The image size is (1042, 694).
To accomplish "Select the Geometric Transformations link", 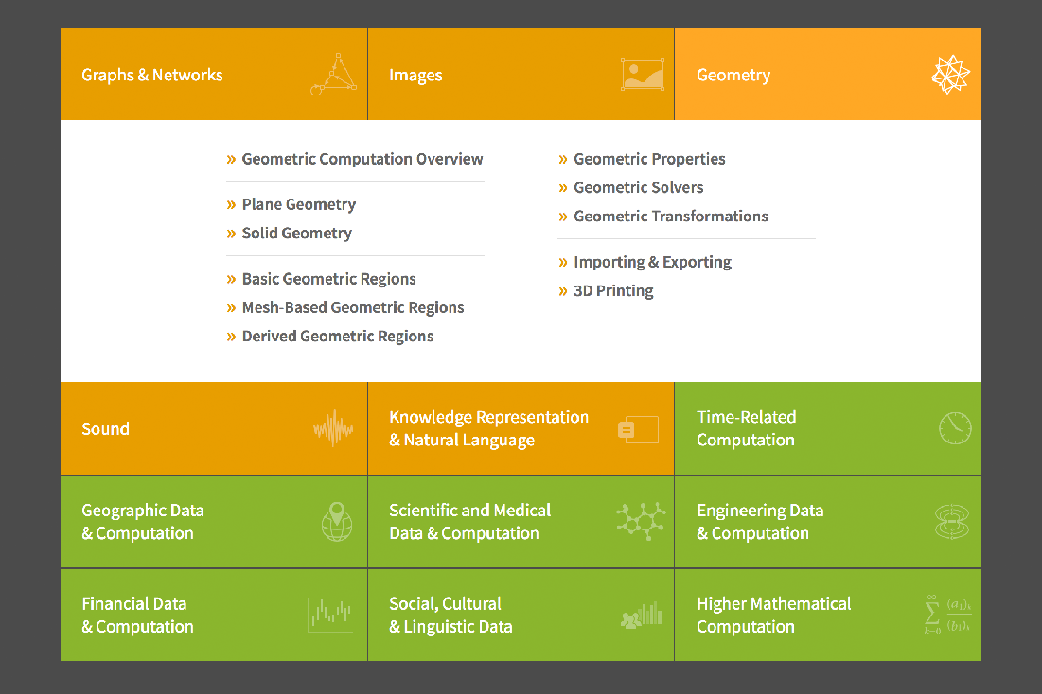I will (x=670, y=217).
